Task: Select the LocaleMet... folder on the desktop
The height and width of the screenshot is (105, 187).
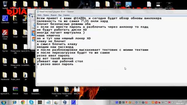Action: 25,62
